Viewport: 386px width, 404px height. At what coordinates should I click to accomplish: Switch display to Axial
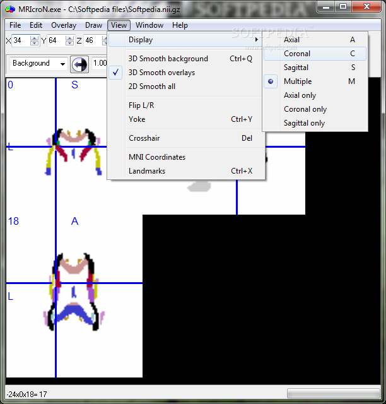pyautogui.click(x=315, y=40)
